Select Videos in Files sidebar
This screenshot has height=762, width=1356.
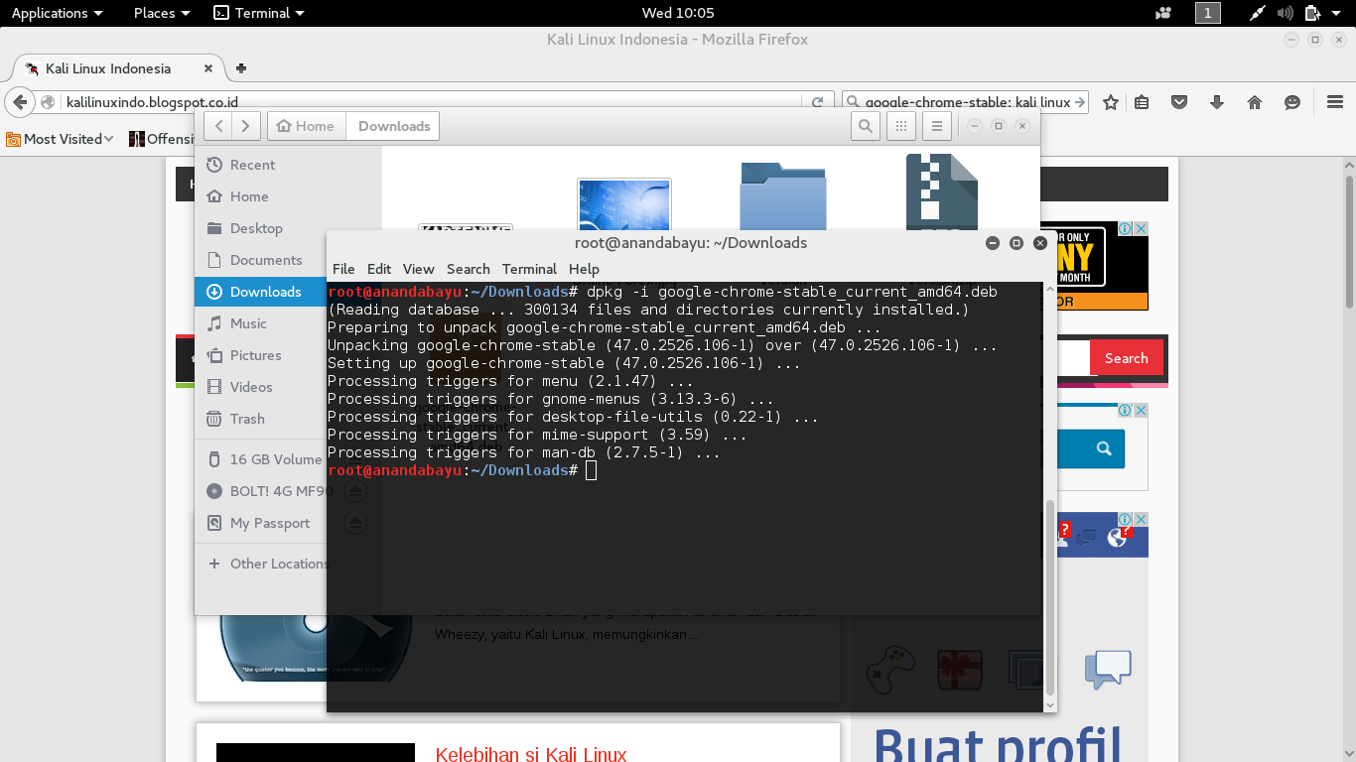260,387
